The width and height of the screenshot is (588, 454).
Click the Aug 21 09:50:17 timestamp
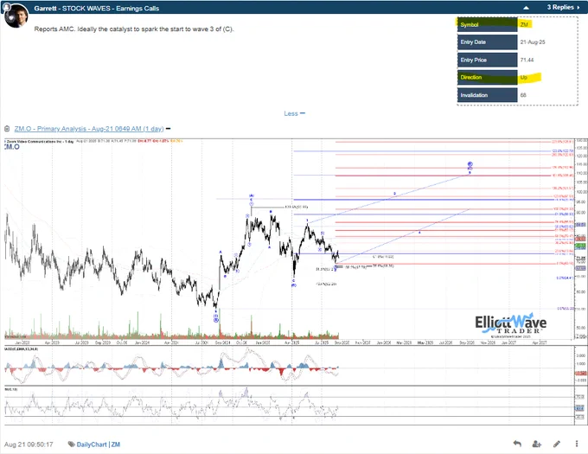(29, 444)
